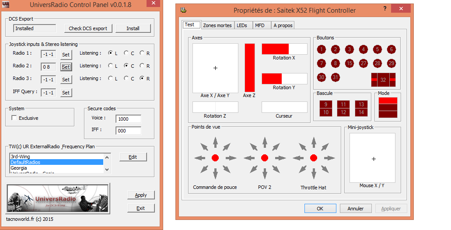The height and width of the screenshot is (230, 451).
Task: Select Radio 3 listening L option
Action: point(110,79)
